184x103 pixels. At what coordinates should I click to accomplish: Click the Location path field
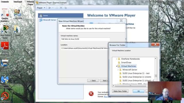(x=85, y=48)
